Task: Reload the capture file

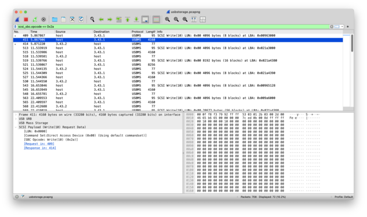Action: click(x=81, y=20)
